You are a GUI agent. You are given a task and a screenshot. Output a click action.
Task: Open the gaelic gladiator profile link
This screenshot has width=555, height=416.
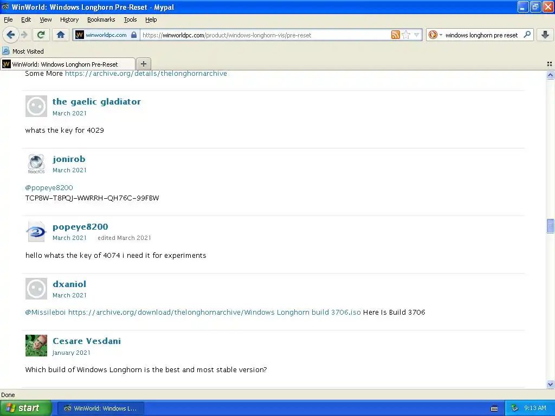pos(96,102)
